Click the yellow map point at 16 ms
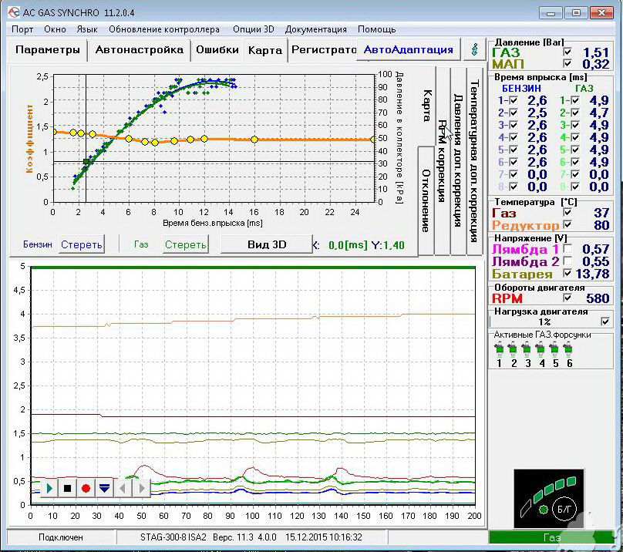Viewport: 623px width, 552px height. (x=254, y=140)
